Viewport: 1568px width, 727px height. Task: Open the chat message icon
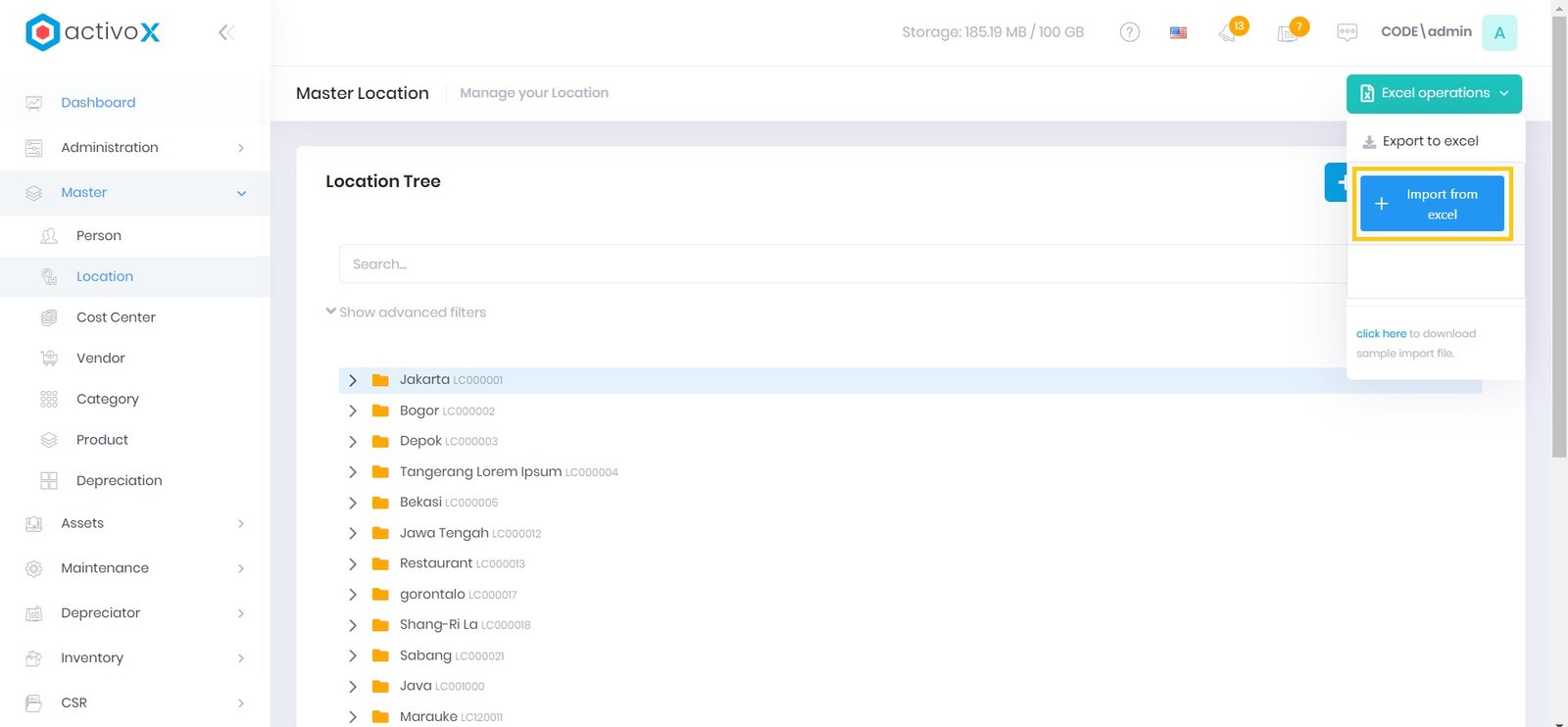pyautogui.click(x=1347, y=32)
